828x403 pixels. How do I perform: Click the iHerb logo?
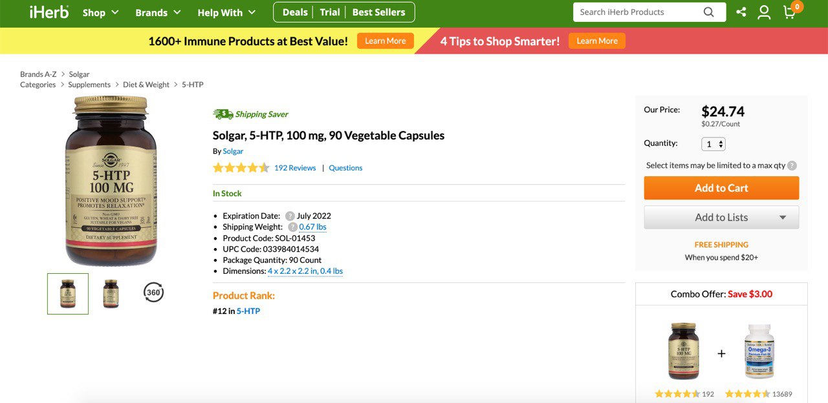[x=49, y=12]
